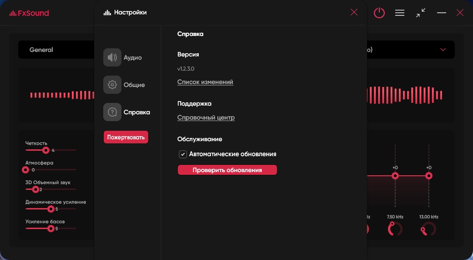Click the FxSound logo
The image size is (473, 260).
[x=29, y=13]
